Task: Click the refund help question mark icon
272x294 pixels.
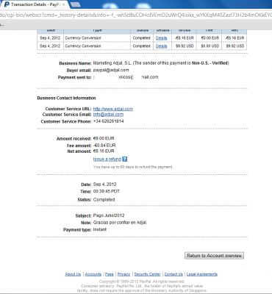Action: [x=125, y=159]
